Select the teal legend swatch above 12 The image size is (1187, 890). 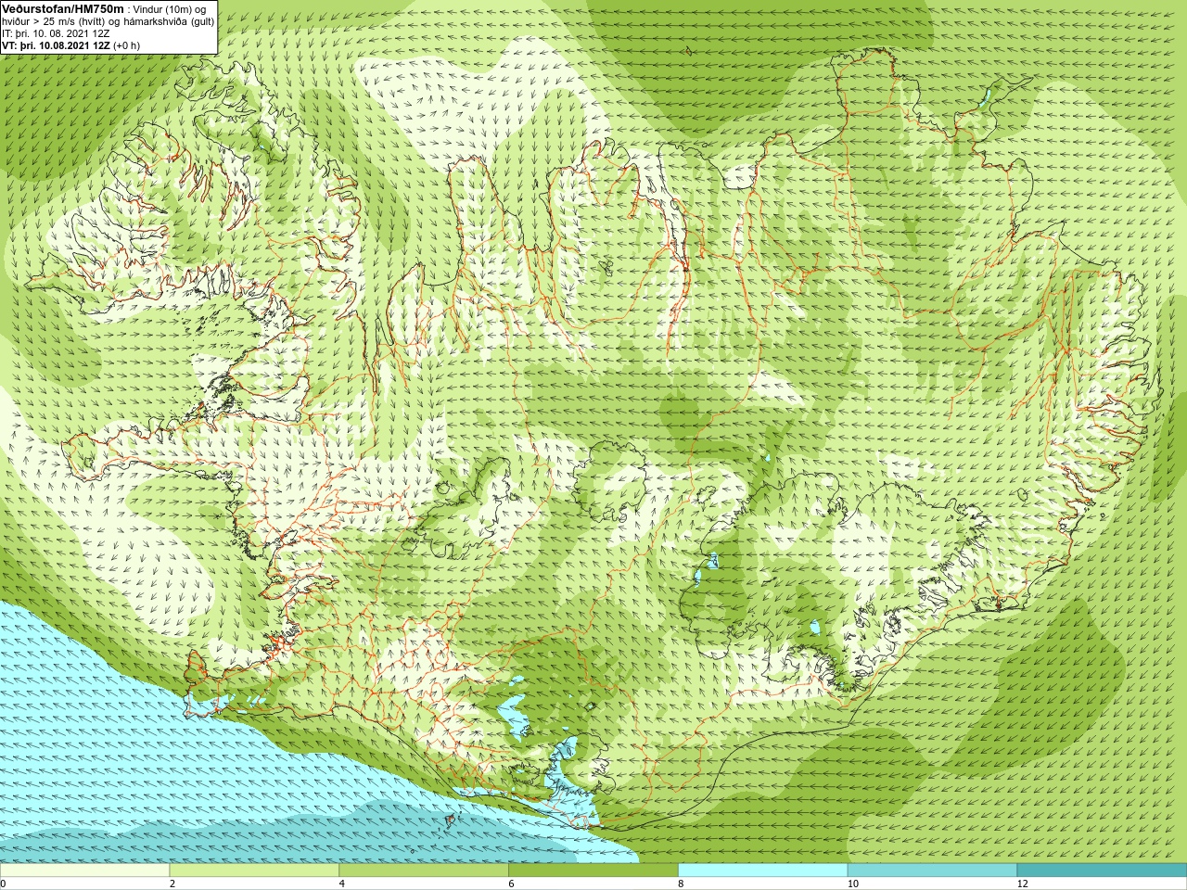[1102, 871]
